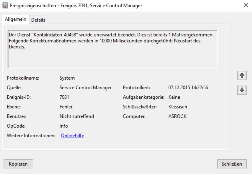Click the Aufgabenkategorie value Keine
Screen dimensions: 252x174
(174, 97)
